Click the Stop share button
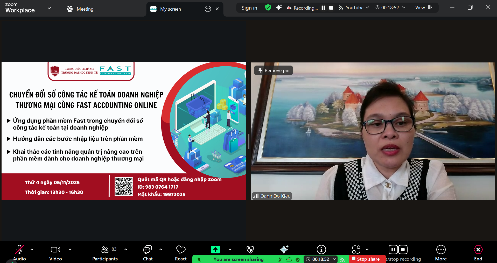 [x=368, y=259]
